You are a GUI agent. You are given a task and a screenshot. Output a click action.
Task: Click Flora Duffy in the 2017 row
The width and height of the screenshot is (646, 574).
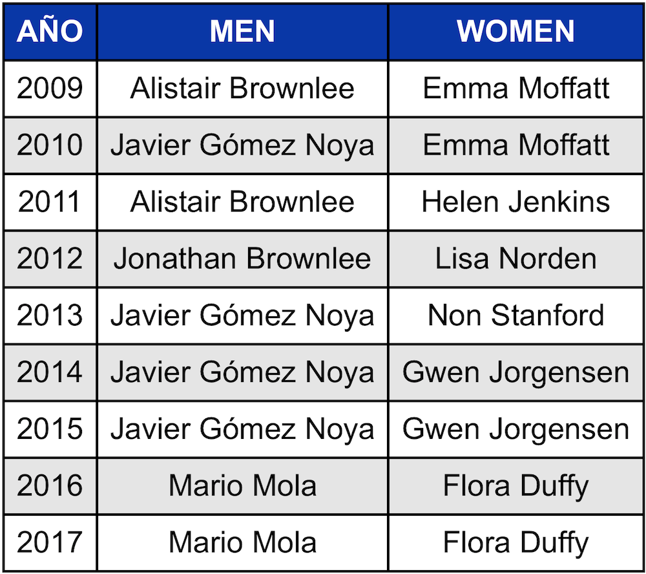click(516, 542)
